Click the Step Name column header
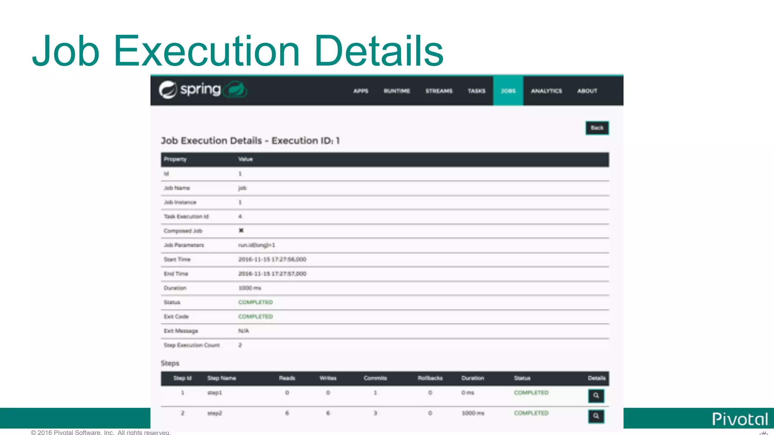Viewport: 774px width, 435px height. tap(221, 378)
